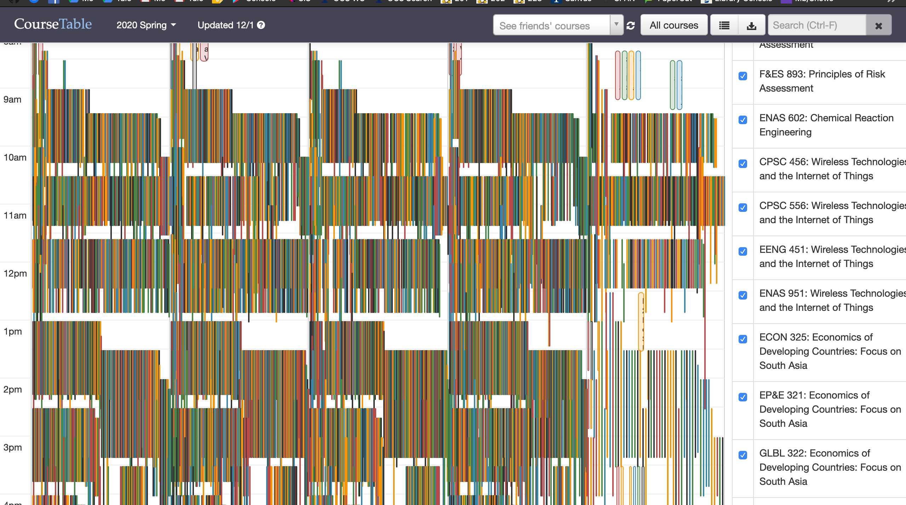The height and width of the screenshot is (505, 906).
Task: Click the CourseTable logo
Action: tap(53, 24)
